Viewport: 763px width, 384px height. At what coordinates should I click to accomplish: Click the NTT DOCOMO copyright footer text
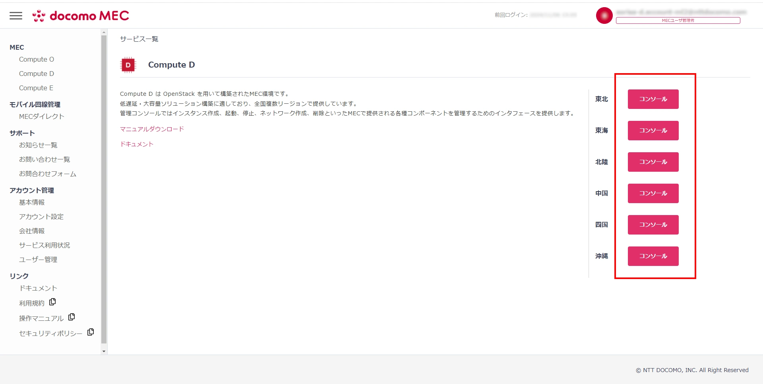point(692,370)
